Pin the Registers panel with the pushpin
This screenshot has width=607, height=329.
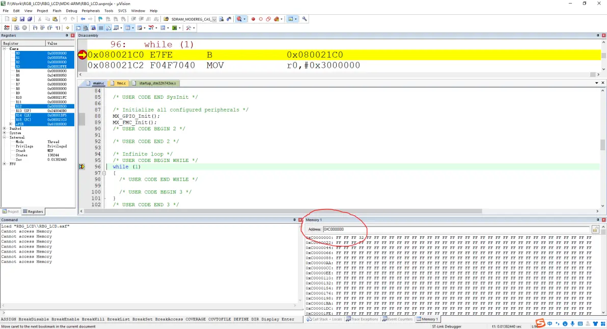point(67,36)
